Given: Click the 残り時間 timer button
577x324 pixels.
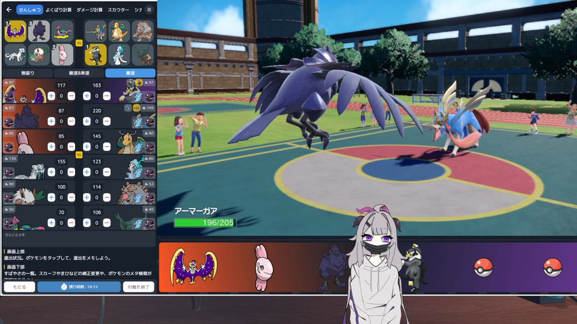Looking at the screenshot, I should click(x=79, y=287).
